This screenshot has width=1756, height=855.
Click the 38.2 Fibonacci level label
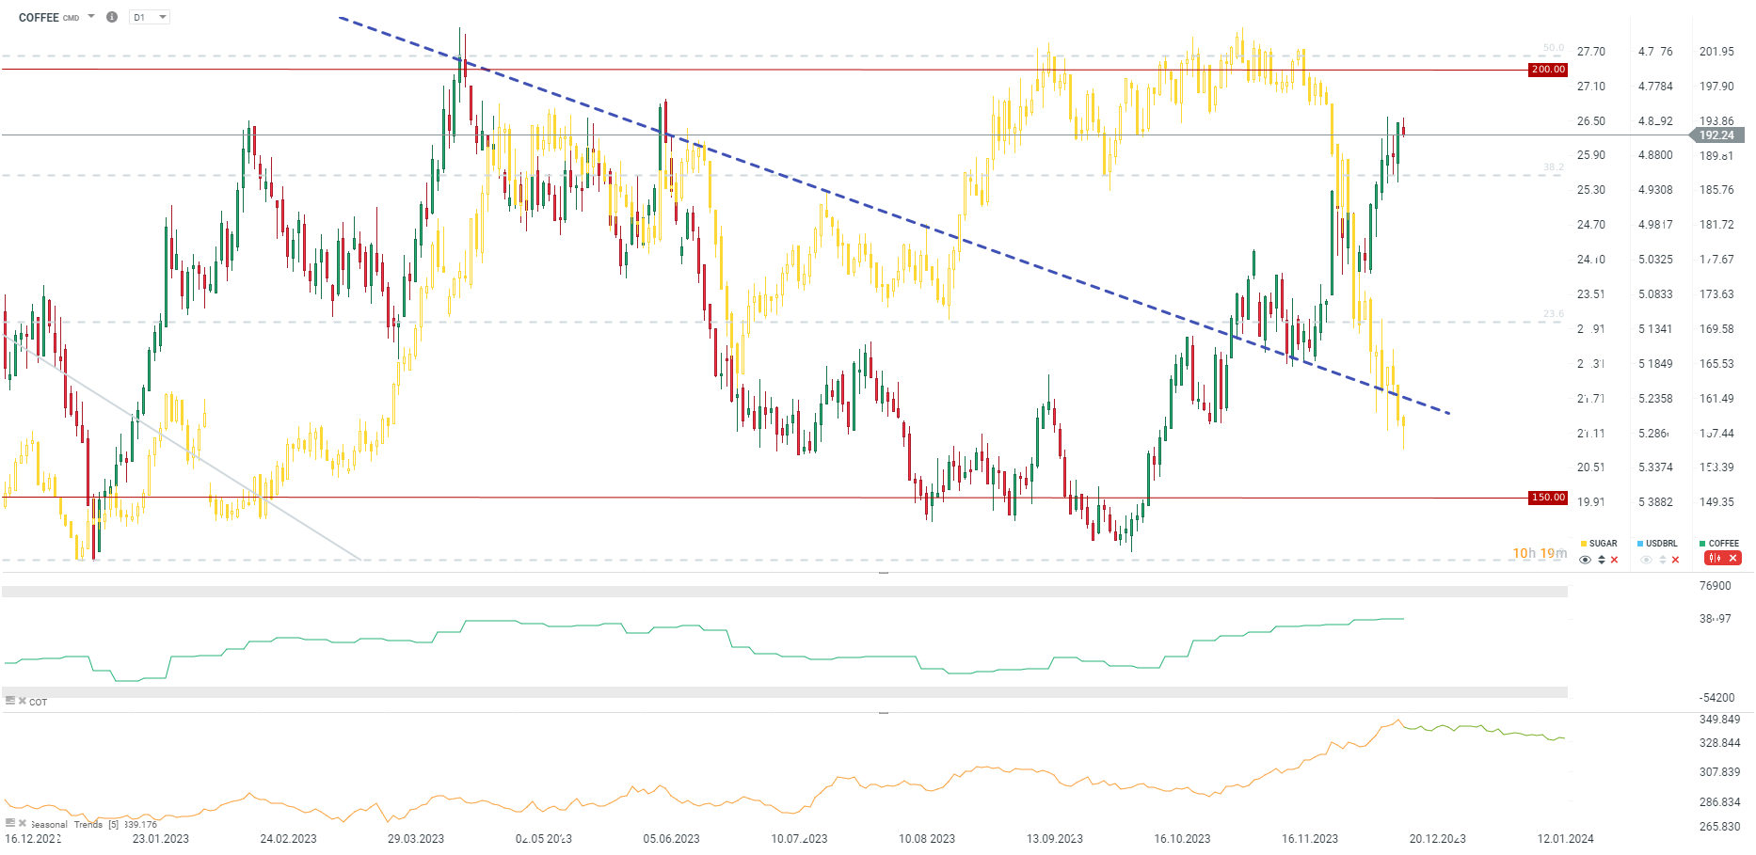[1554, 166]
